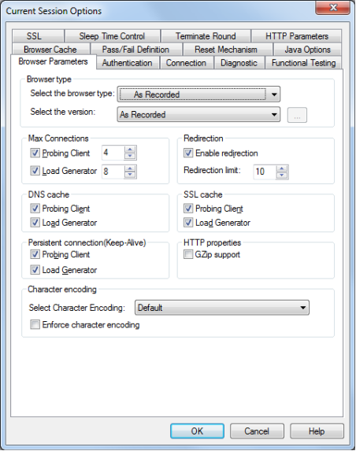Open the SSL tab
The image size is (356, 451).
38,36
